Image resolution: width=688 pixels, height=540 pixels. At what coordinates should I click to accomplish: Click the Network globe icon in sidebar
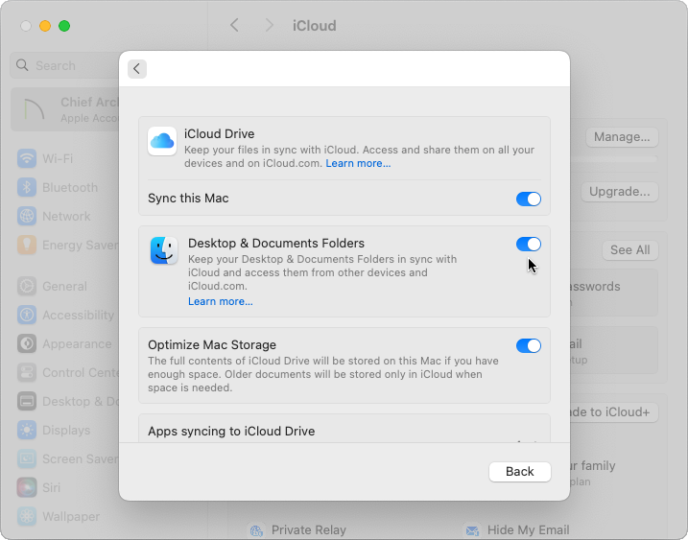coord(27,216)
